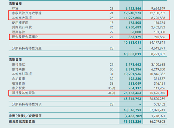The image size is (174, 128).
Task: Select 應付票據 value 8,378,286
Action: (133, 70)
